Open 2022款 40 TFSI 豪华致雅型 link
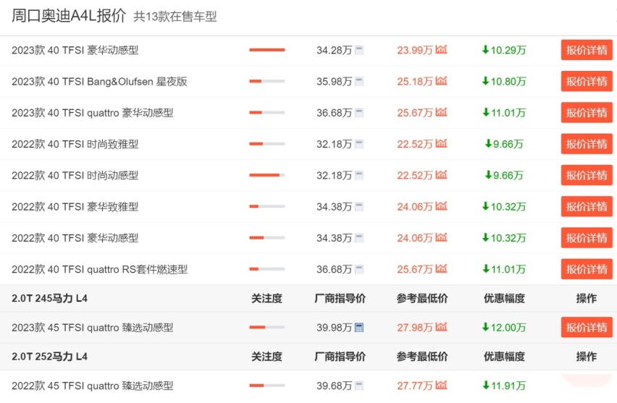 [x=75, y=207]
